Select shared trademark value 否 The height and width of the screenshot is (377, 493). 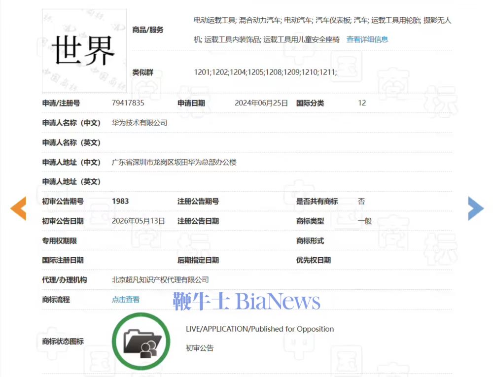pyautogui.click(x=361, y=202)
